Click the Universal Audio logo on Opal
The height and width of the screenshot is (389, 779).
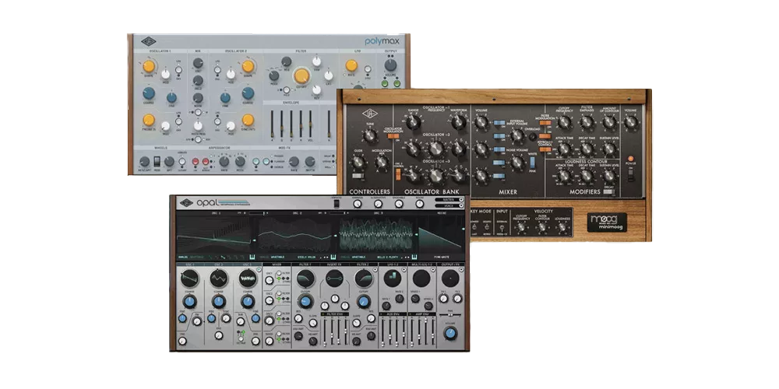click(x=186, y=202)
